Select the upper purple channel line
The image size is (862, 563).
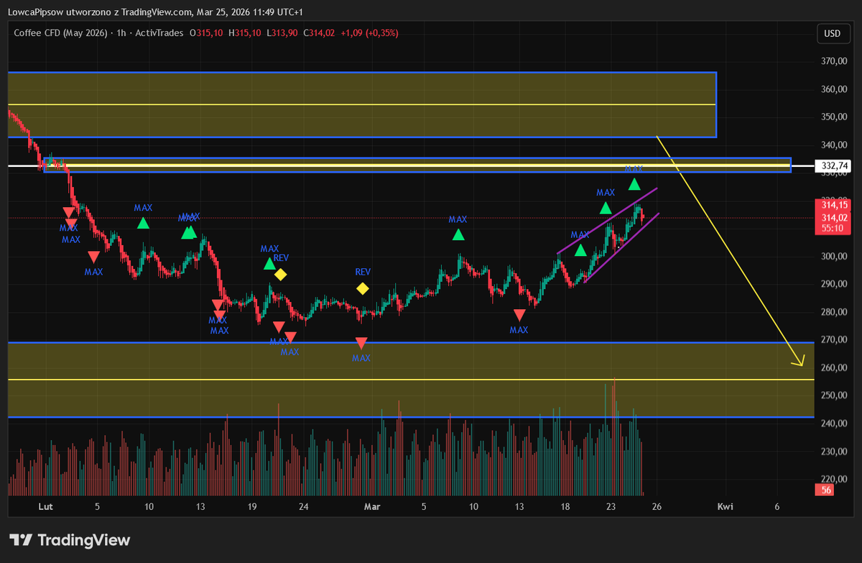tap(607, 221)
